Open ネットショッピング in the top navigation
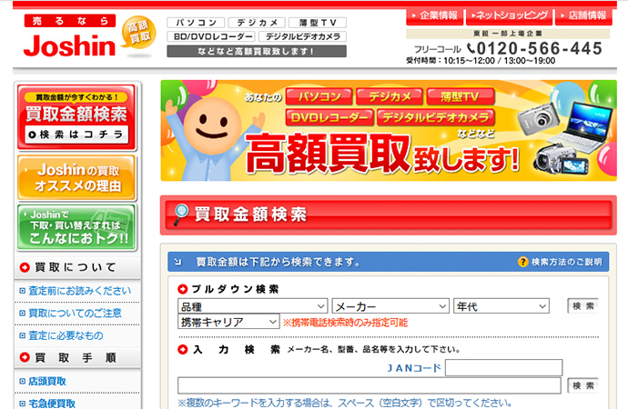628x409 pixels. pos(509,16)
